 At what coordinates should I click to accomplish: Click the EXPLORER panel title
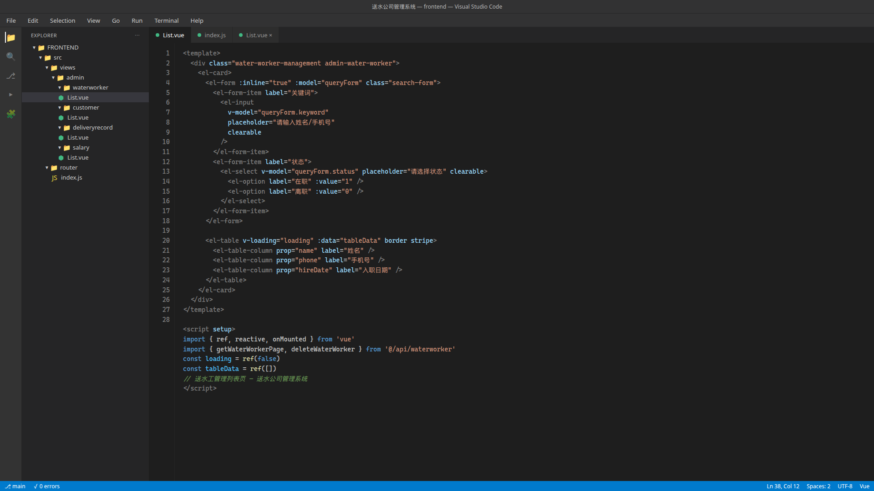point(44,35)
